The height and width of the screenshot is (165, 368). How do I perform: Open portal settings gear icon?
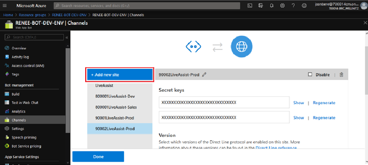click(282, 6)
